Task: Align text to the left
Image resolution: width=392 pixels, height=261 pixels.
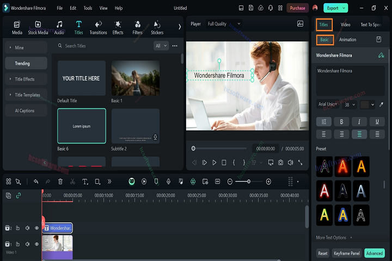Action: (324, 134)
